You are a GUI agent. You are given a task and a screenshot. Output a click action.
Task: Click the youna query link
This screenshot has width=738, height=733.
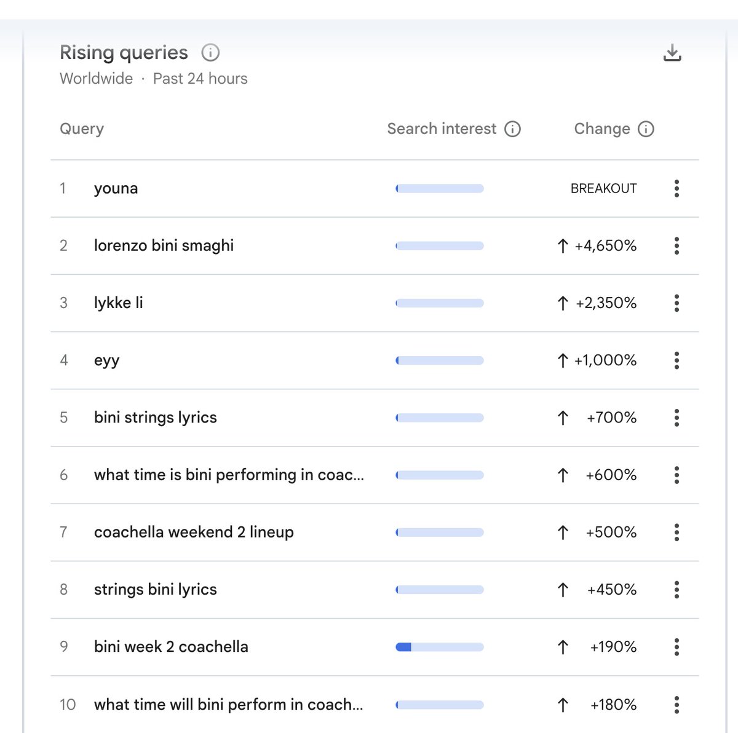pos(116,188)
